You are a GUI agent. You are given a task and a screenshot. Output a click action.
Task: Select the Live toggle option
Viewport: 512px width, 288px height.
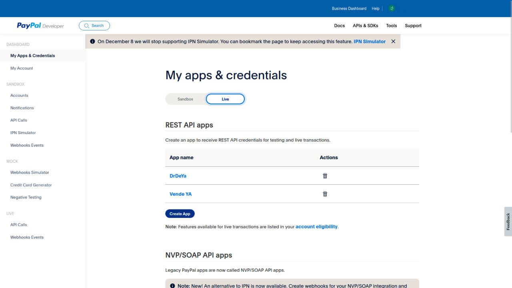pyautogui.click(x=225, y=99)
